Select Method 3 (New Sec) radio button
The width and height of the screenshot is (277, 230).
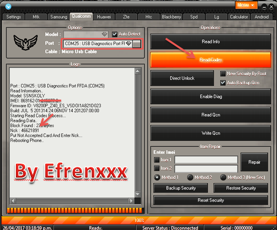tap(223, 178)
